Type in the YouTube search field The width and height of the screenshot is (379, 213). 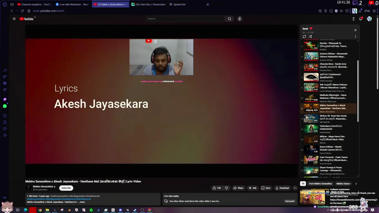185,19
